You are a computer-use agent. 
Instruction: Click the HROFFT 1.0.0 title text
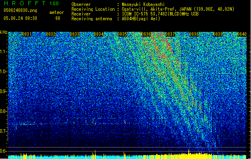click(x=31, y=3)
